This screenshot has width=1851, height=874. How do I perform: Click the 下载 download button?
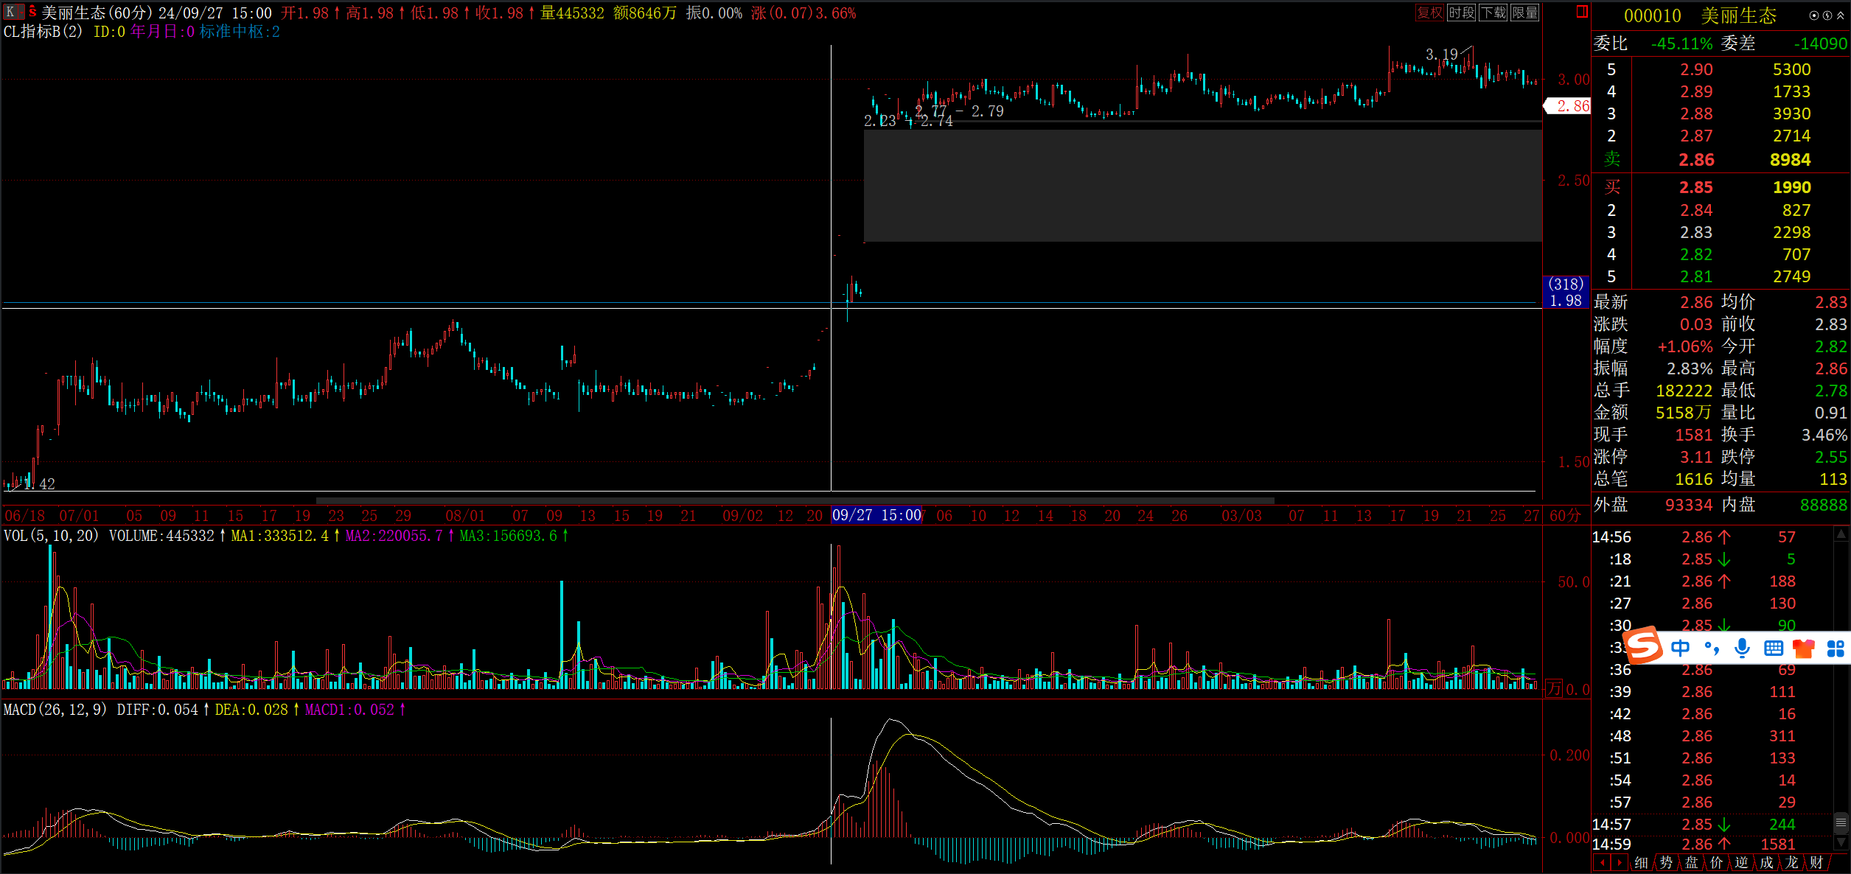(x=1493, y=13)
